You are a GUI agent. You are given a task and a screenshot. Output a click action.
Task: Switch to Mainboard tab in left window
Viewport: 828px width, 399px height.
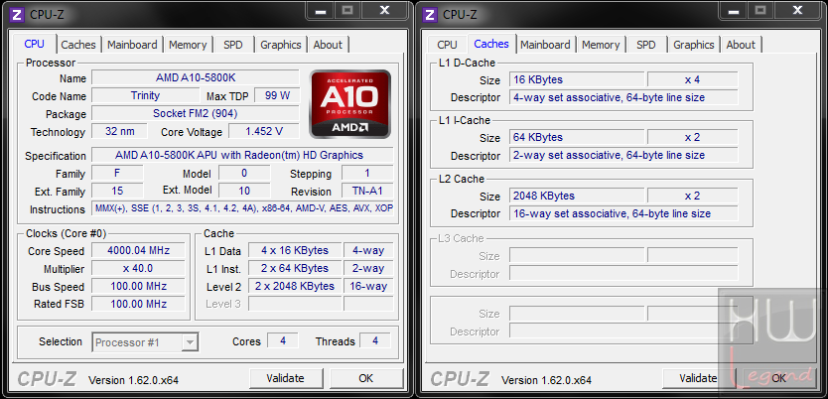tap(132, 45)
